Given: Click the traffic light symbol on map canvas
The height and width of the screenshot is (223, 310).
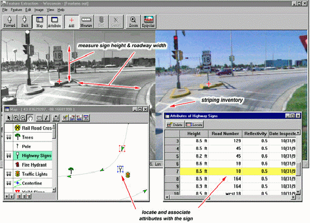Looking at the screenshot, I should [x=128, y=175].
